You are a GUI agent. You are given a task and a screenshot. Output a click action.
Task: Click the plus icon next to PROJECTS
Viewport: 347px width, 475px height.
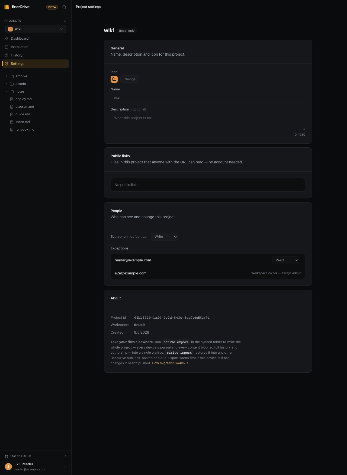coord(65,21)
